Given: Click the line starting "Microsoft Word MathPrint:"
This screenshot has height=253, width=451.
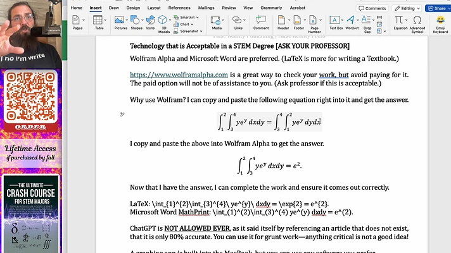Looking at the screenshot, I should click(x=241, y=213).
